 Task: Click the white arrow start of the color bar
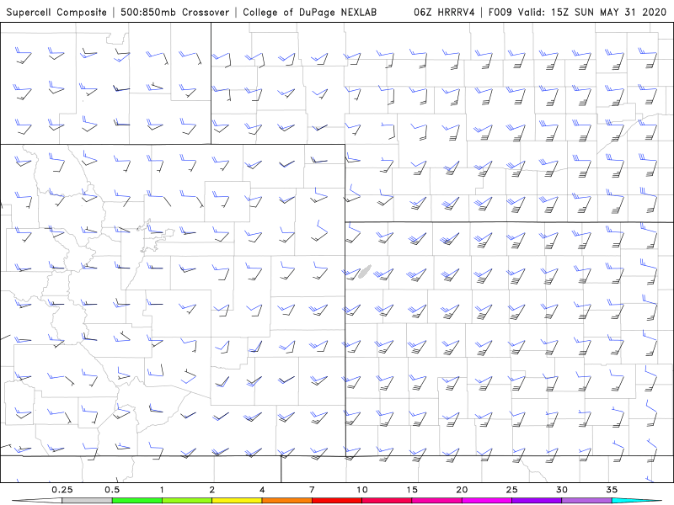(x=37, y=501)
